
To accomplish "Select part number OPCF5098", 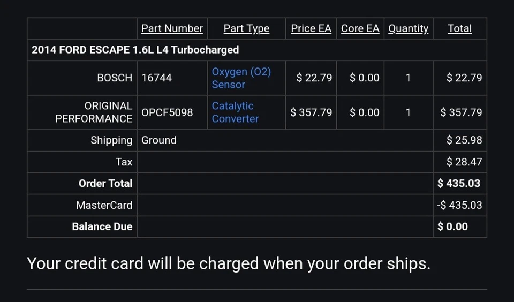I will point(167,112).
